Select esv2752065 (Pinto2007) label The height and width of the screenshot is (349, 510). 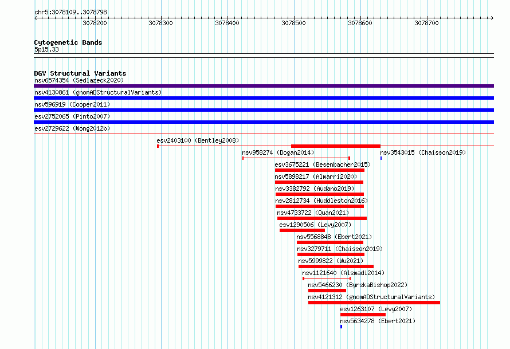(72, 116)
